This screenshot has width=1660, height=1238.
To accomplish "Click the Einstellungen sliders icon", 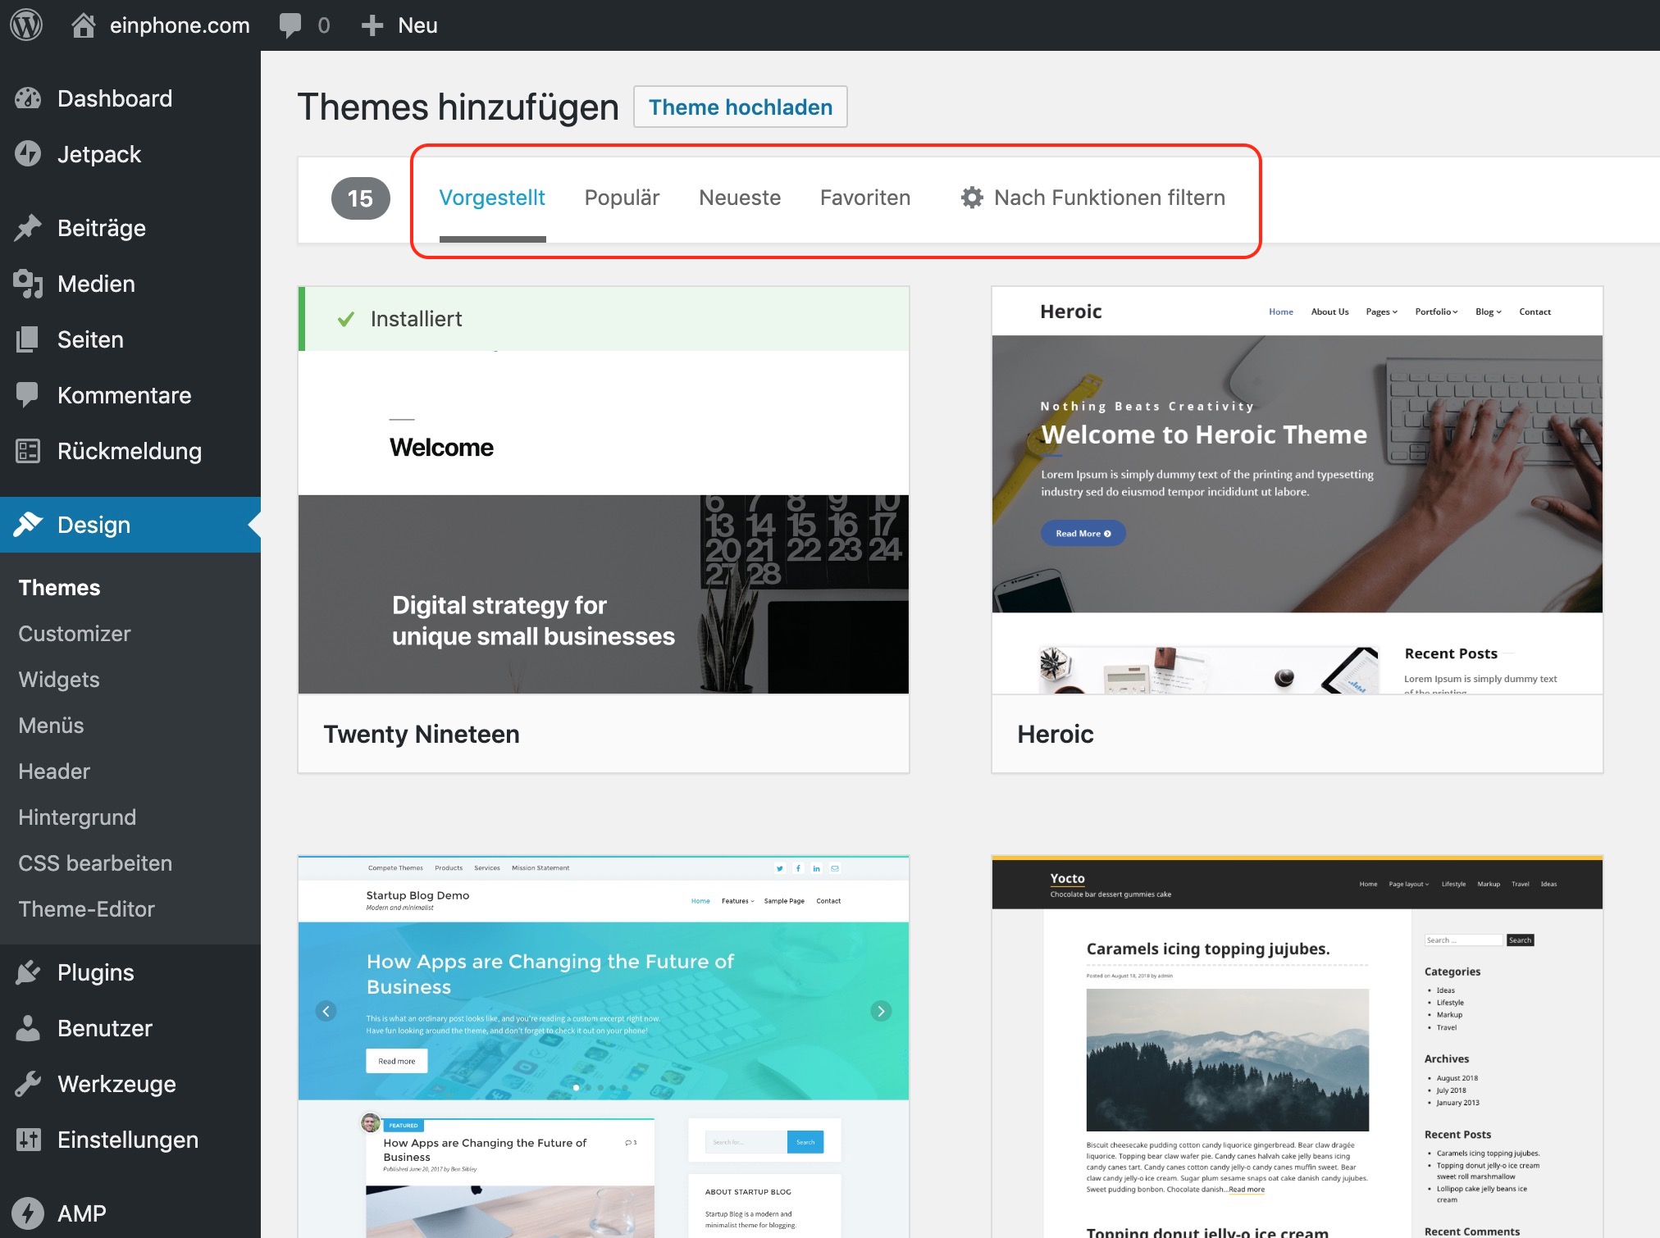I will pos(28,1140).
